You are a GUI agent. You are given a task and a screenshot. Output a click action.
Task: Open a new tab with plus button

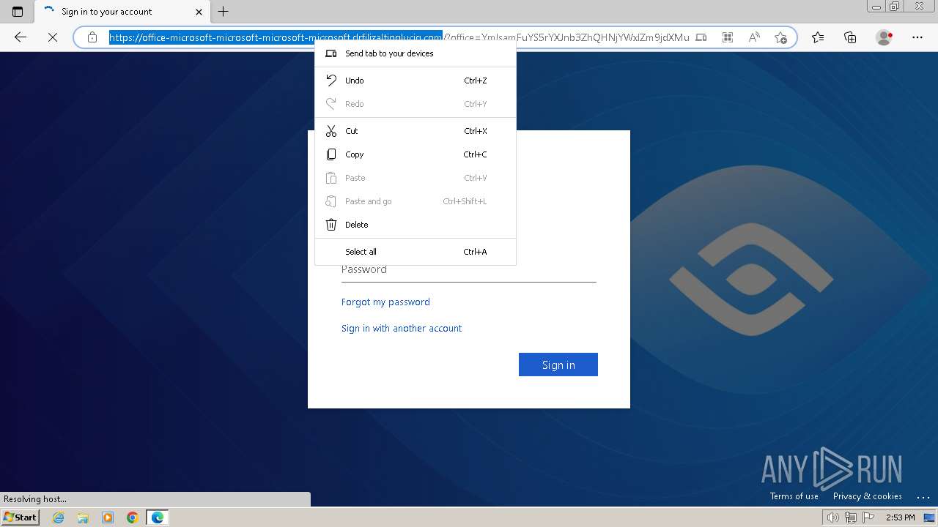pyautogui.click(x=224, y=12)
